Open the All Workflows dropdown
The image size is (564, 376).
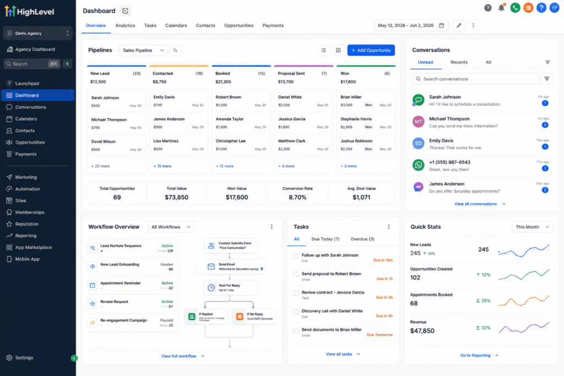[x=171, y=227]
